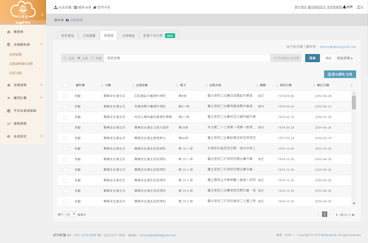The image size is (368, 243).
Task: Click the 使用手冊 manual icon
Action: (x=95, y=7)
